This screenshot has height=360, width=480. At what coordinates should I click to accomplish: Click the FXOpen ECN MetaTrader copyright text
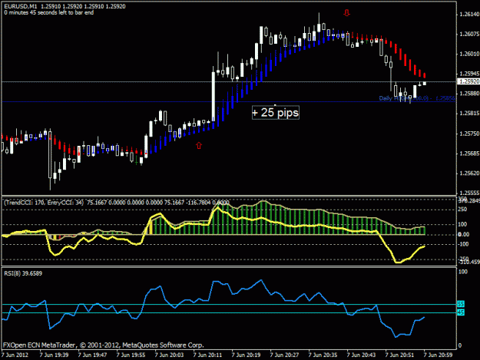pos(104,345)
